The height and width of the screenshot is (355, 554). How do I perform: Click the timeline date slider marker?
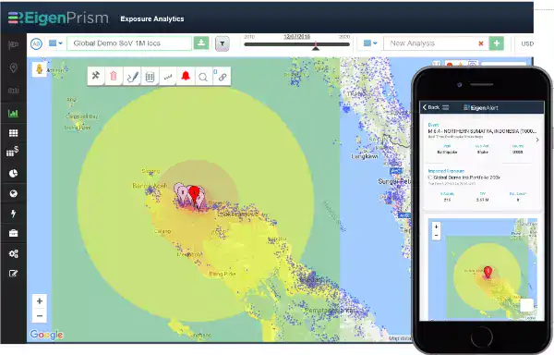[316, 46]
